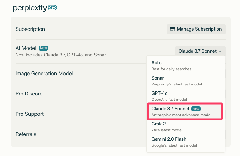Click the credit card icon in Manage Subscription
The width and height of the screenshot is (240, 156).
coord(172,29)
